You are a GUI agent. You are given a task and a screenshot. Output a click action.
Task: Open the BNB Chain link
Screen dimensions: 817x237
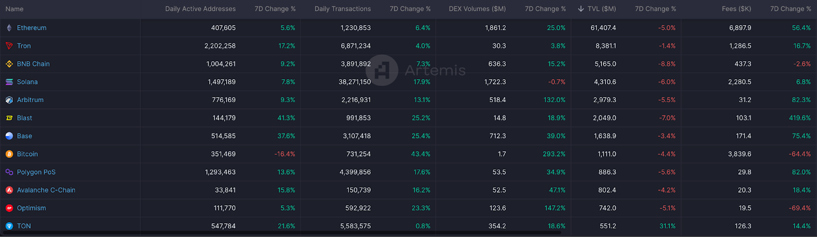(x=33, y=64)
